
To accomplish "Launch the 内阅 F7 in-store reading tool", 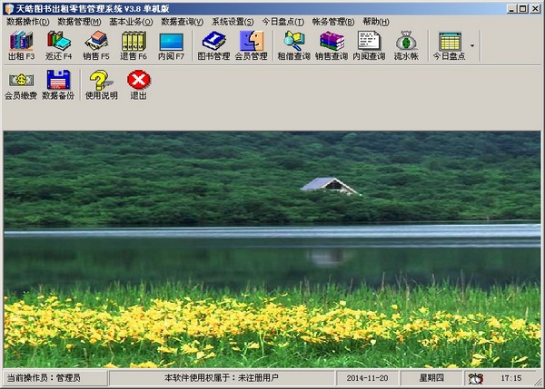I will pyautogui.click(x=171, y=45).
